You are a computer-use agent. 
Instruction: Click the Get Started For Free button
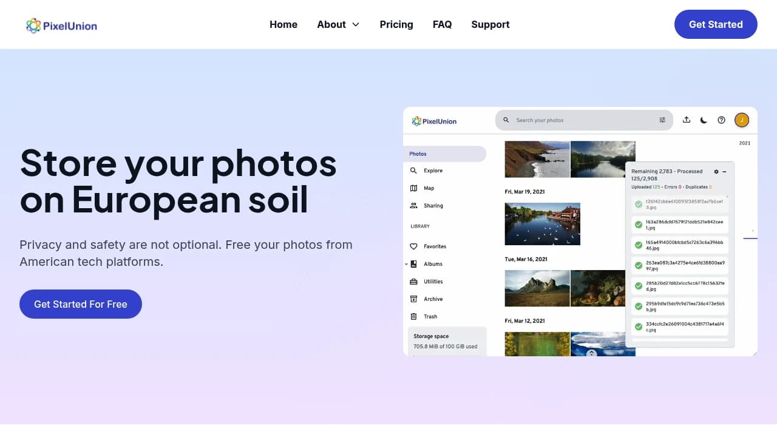point(81,304)
